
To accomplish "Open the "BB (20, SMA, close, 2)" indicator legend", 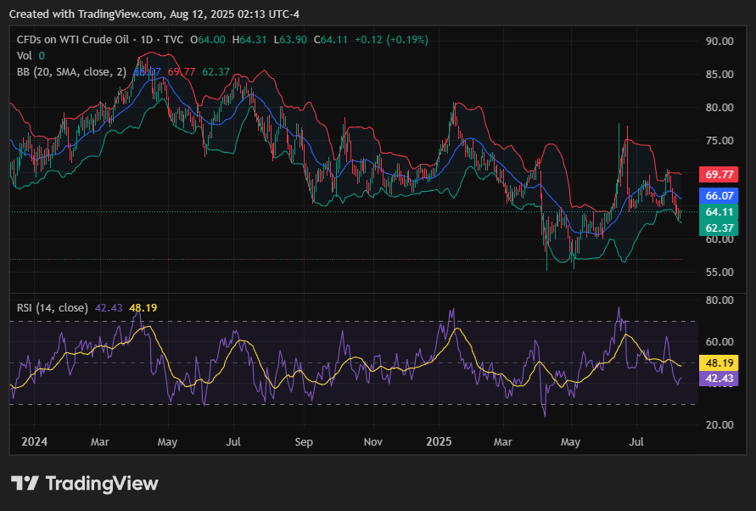I will [71, 72].
